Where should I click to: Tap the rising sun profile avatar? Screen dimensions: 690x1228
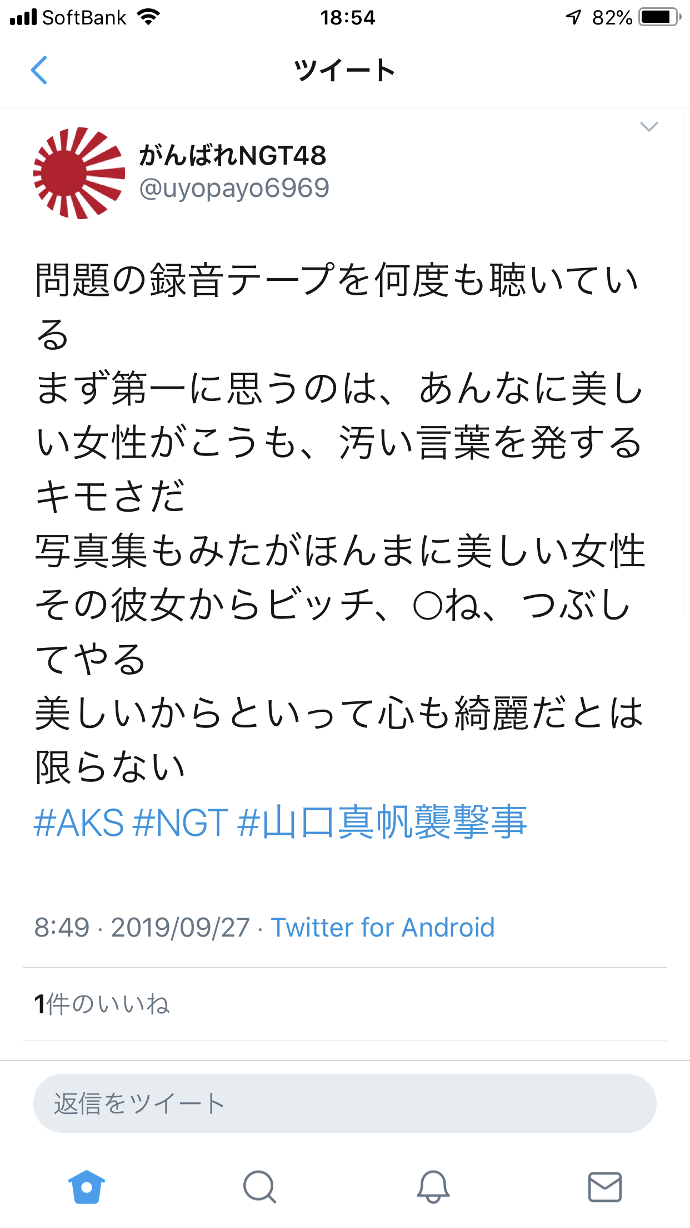[x=79, y=173]
